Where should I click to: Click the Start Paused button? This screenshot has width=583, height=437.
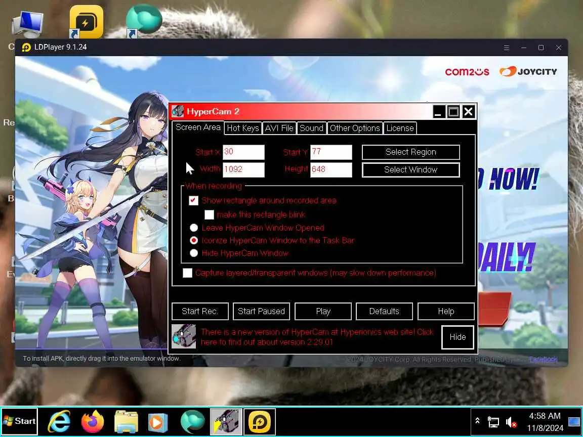coord(261,312)
